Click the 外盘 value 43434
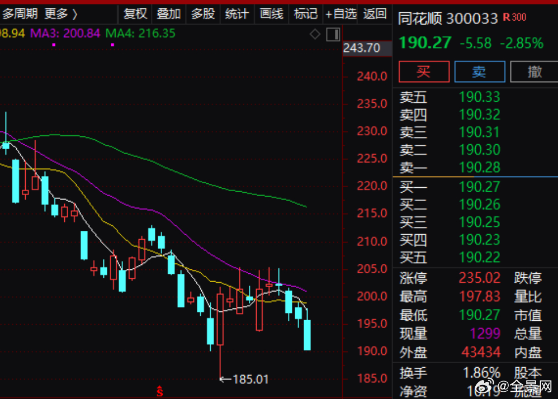 [481, 352]
